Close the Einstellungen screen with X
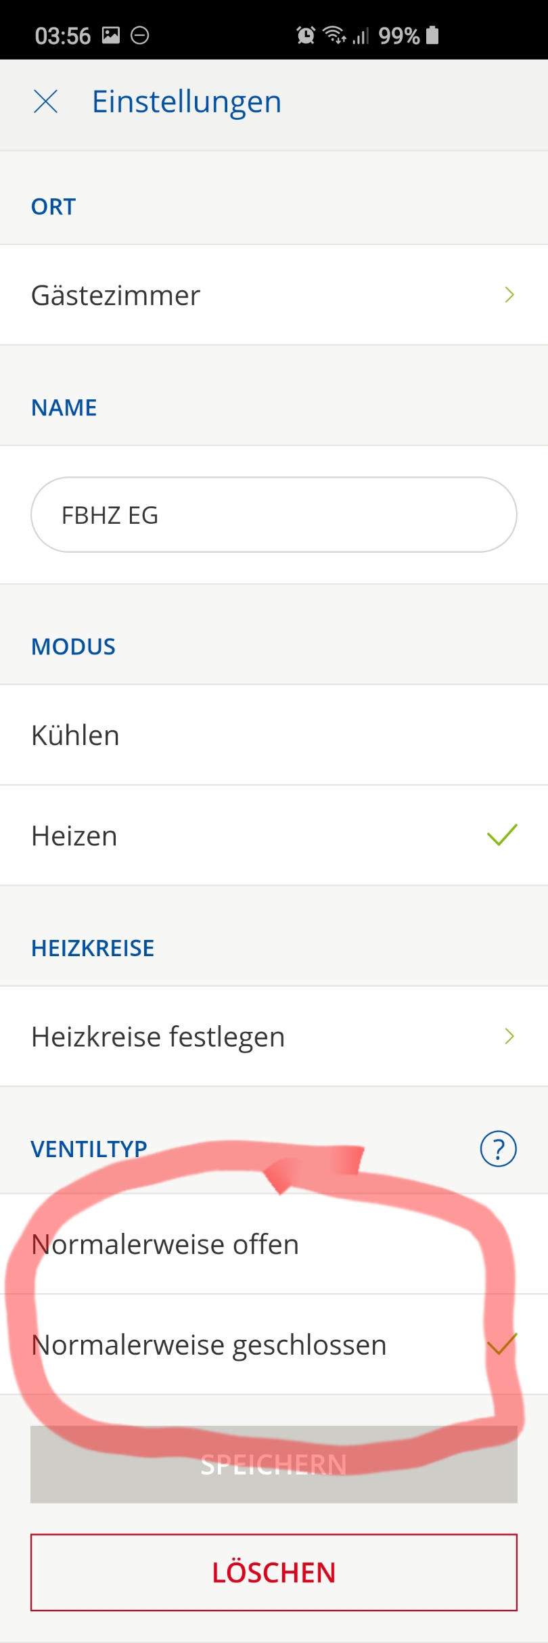This screenshot has width=548, height=1643. coord(45,102)
